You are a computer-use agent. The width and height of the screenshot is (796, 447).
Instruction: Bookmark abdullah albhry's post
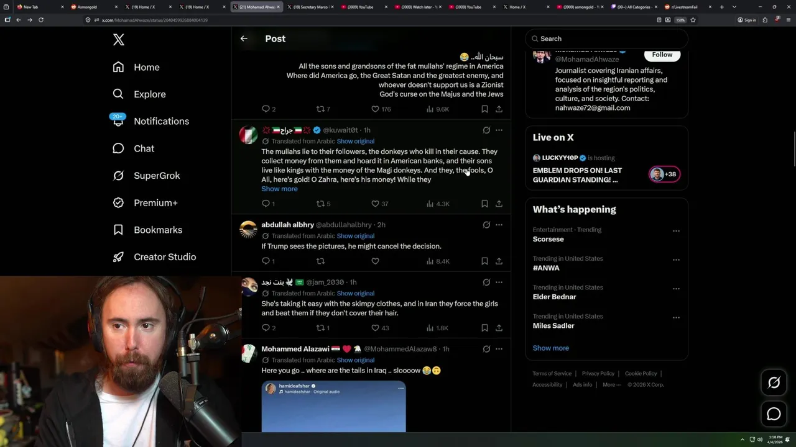(484, 261)
